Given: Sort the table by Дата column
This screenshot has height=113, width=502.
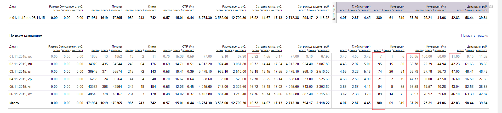Looking at the screenshot, I should click(12, 47).
